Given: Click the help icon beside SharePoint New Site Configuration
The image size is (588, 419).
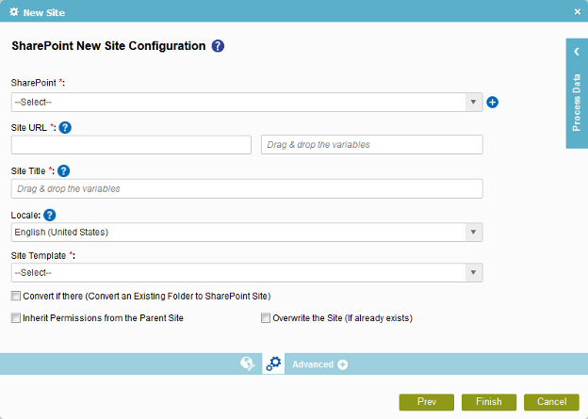Looking at the screenshot, I should [x=218, y=46].
